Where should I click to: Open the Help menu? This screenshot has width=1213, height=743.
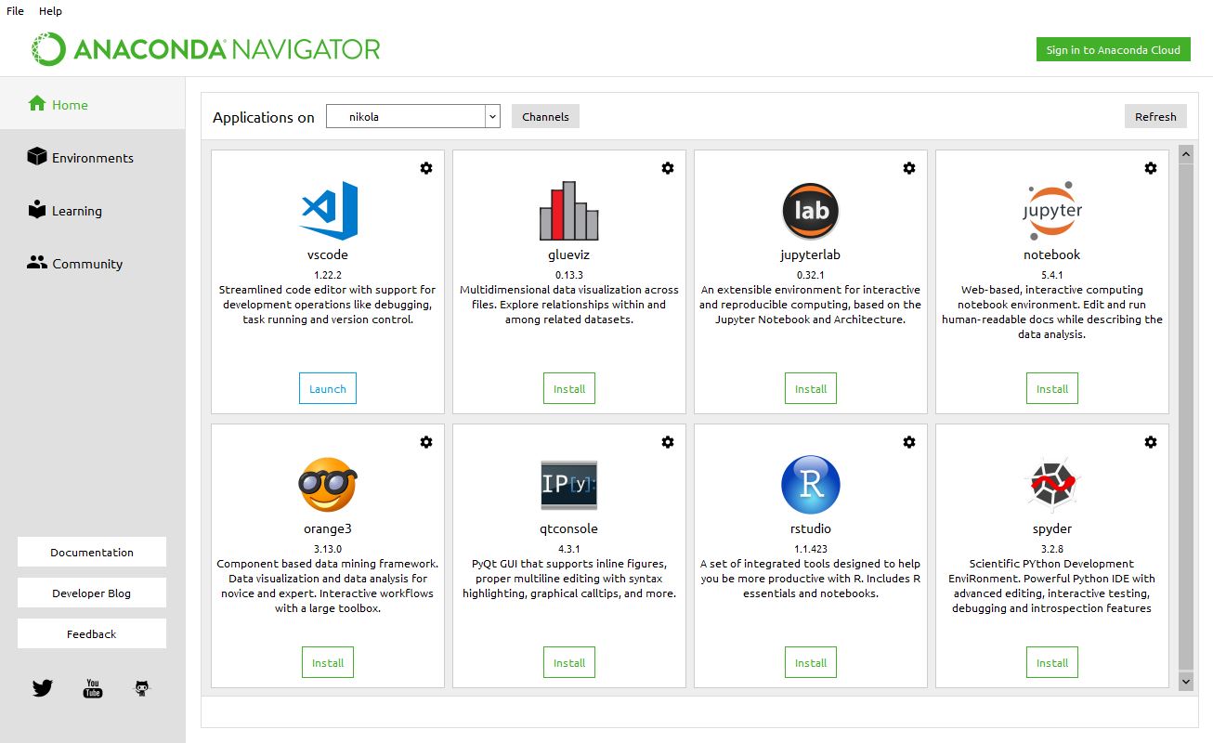(x=50, y=11)
